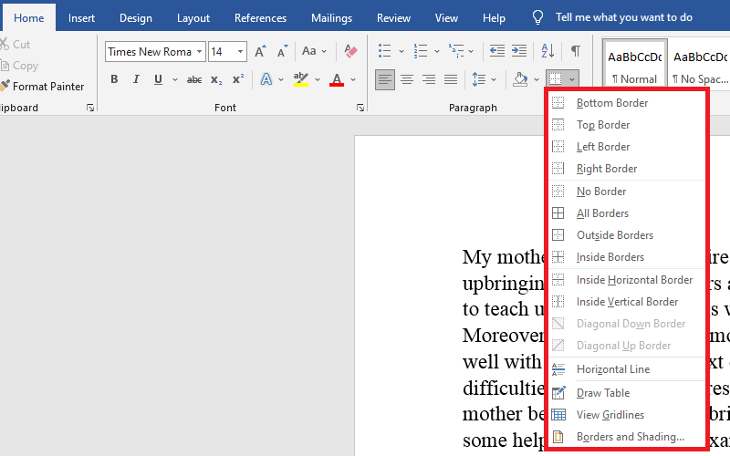Center align the paragraph text
Viewport: 730px width, 456px height.
tap(407, 79)
